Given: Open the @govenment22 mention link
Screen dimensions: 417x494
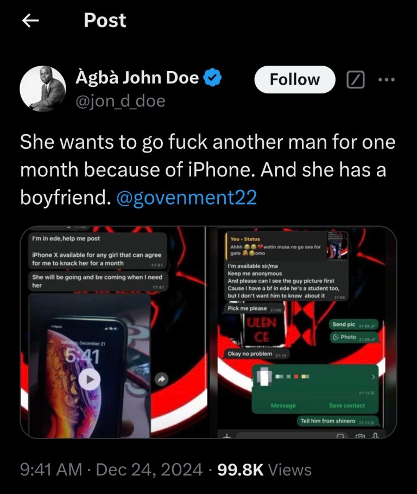Looking at the screenshot, I should coord(187,198).
